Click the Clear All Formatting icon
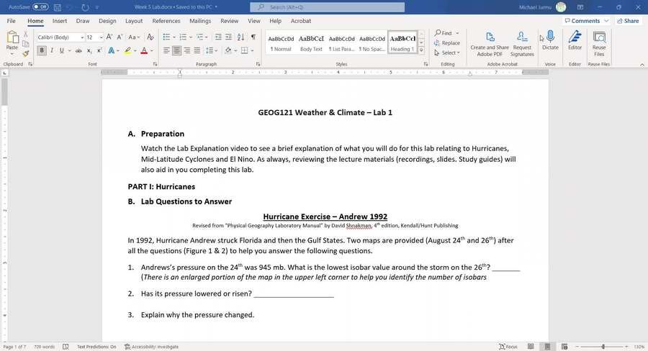The width and height of the screenshot is (648, 351). click(x=150, y=37)
